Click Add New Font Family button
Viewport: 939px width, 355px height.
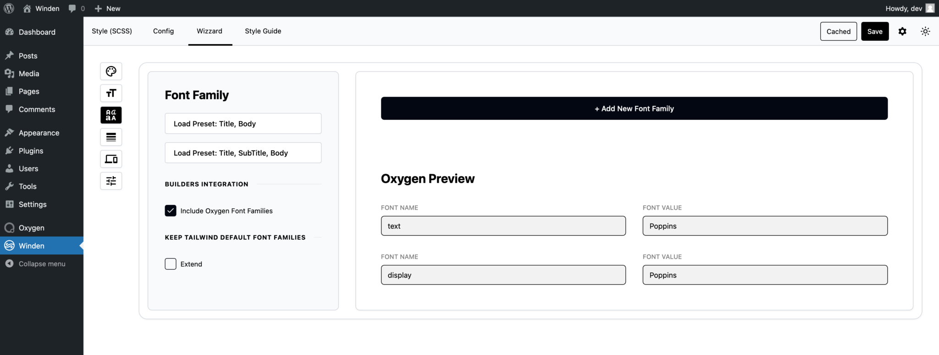point(634,108)
